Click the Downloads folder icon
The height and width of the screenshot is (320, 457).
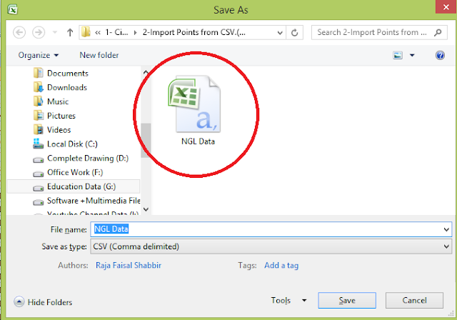(38, 87)
